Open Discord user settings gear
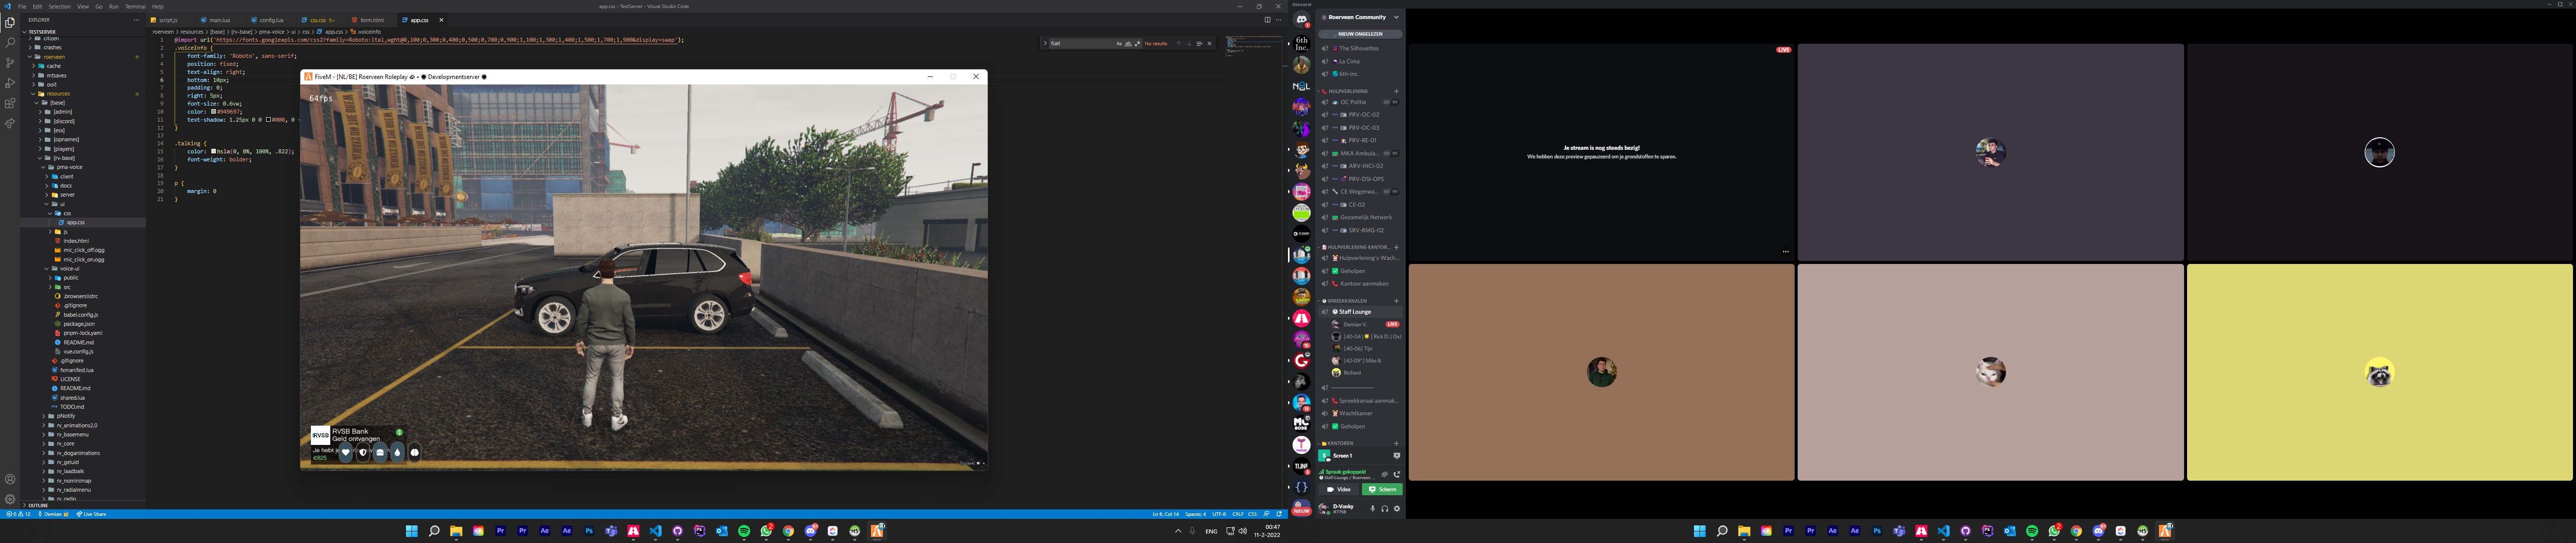Image resolution: width=2576 pixels, height=543 pixels. click(1397, 509)
